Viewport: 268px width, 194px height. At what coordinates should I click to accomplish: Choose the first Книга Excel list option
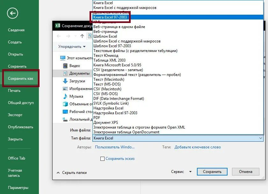pyautogui.click(x=178, y=3)
